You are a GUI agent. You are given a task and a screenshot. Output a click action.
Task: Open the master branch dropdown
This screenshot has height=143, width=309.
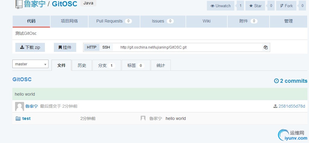click(x=30, y=64)
